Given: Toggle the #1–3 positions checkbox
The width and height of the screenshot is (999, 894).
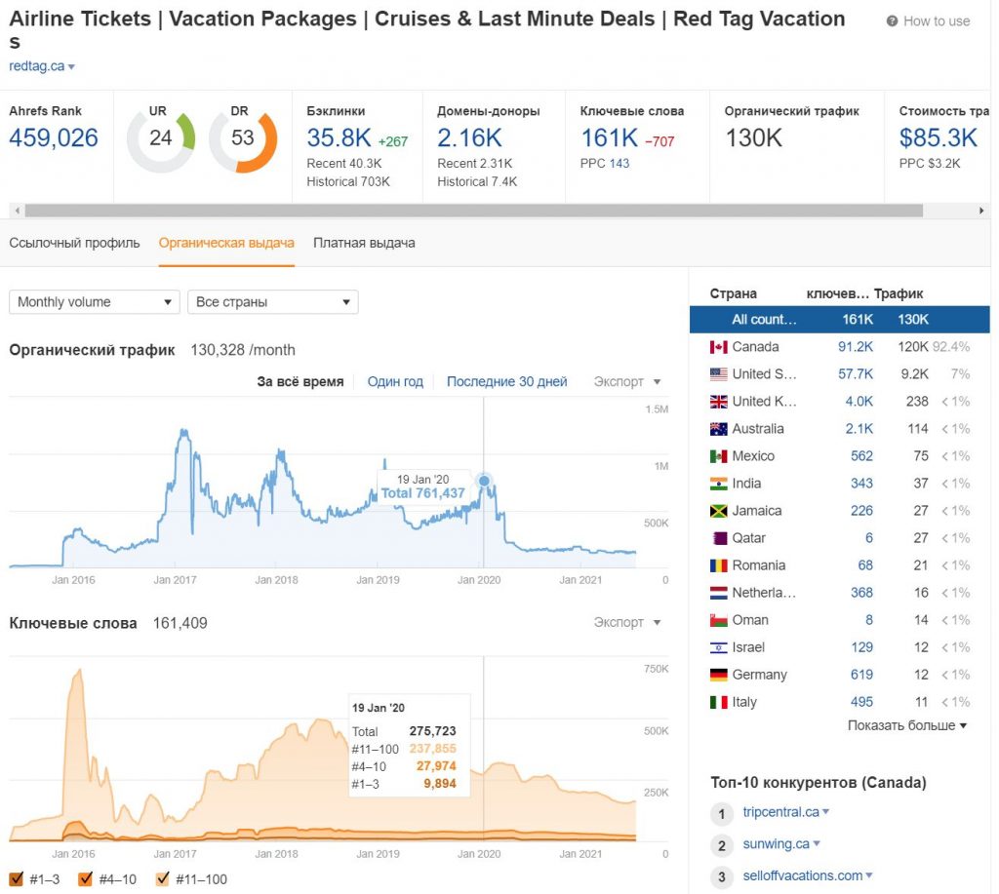Looking at the screenshot, I should pyautogui.click(x=17, y=879).
